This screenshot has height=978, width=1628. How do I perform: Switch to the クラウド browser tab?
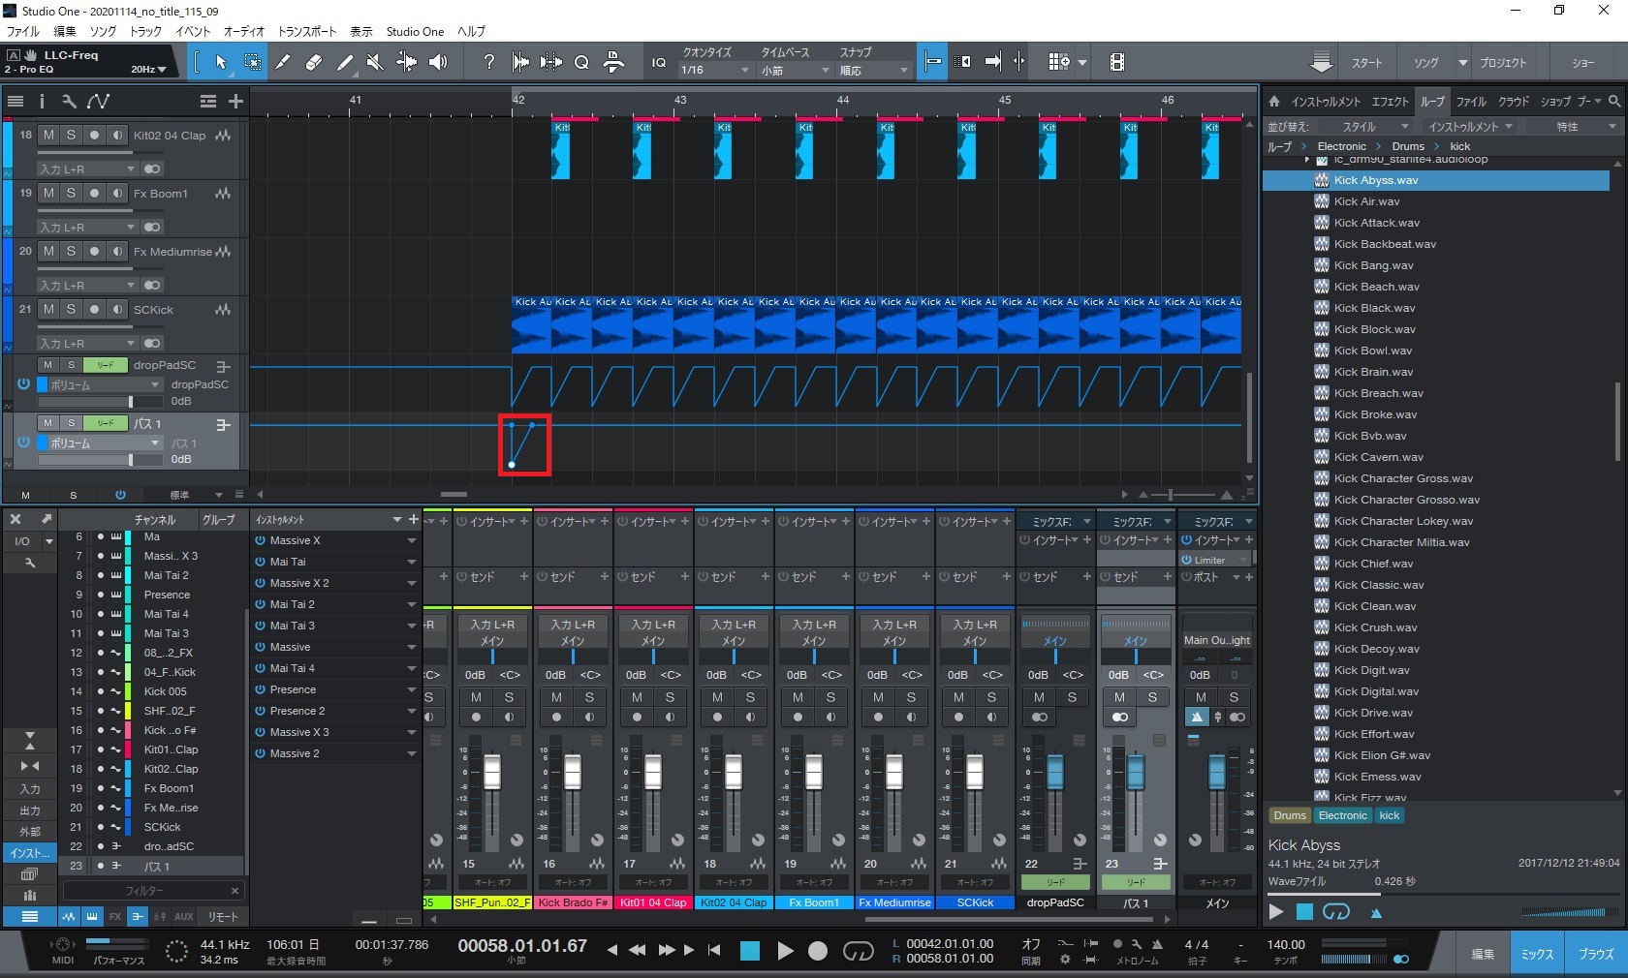click(x=1514, y=101)
